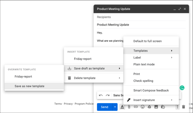Expand Insert signature submenu
Viewport: 193px width, 113px height.
151,100
